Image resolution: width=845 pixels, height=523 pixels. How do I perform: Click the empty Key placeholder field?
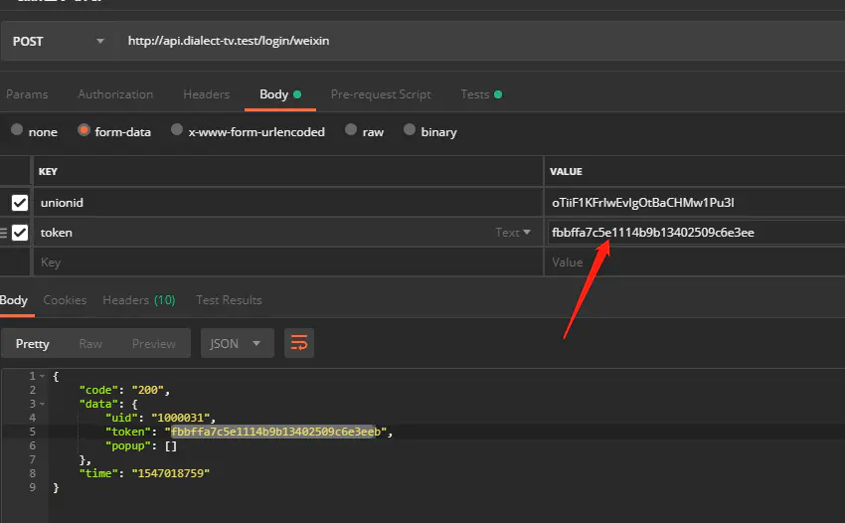tap(288, 262)
